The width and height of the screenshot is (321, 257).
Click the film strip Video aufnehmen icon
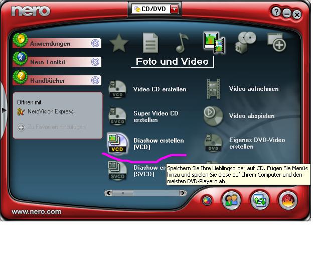[x=213, y=89]
